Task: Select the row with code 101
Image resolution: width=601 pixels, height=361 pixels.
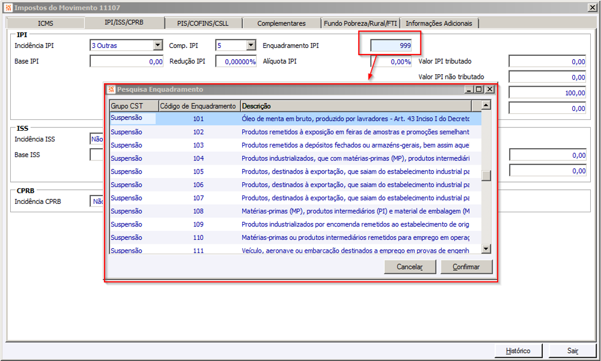Action: pyautogui.click(x=295, y=118)
